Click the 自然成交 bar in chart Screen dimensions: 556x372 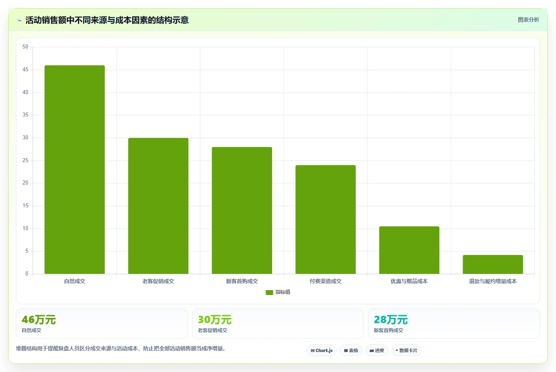(x=75, y=169)
